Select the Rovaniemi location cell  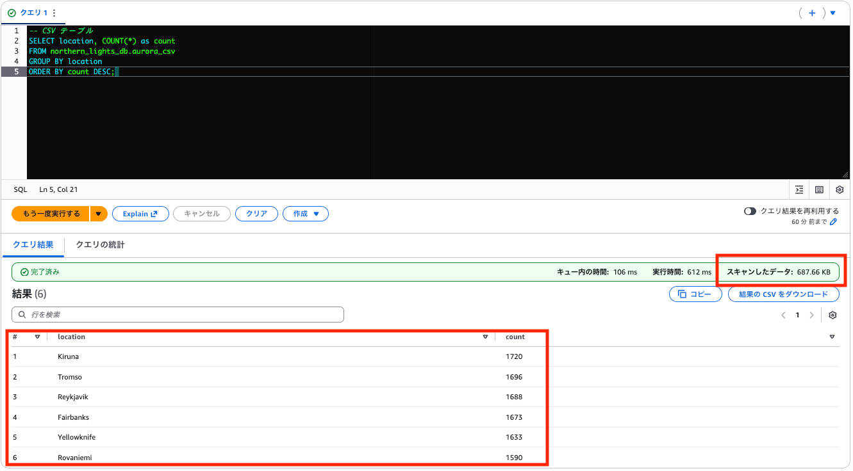click(75, 458)
